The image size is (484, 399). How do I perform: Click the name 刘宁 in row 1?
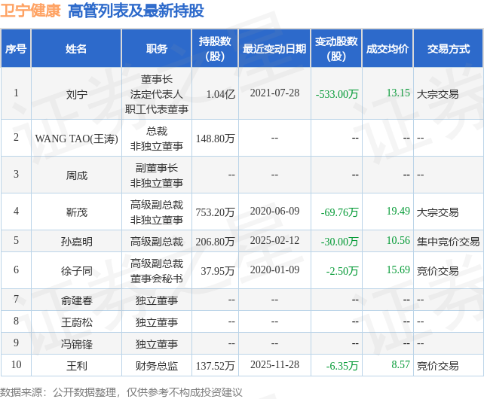point(77,94)
